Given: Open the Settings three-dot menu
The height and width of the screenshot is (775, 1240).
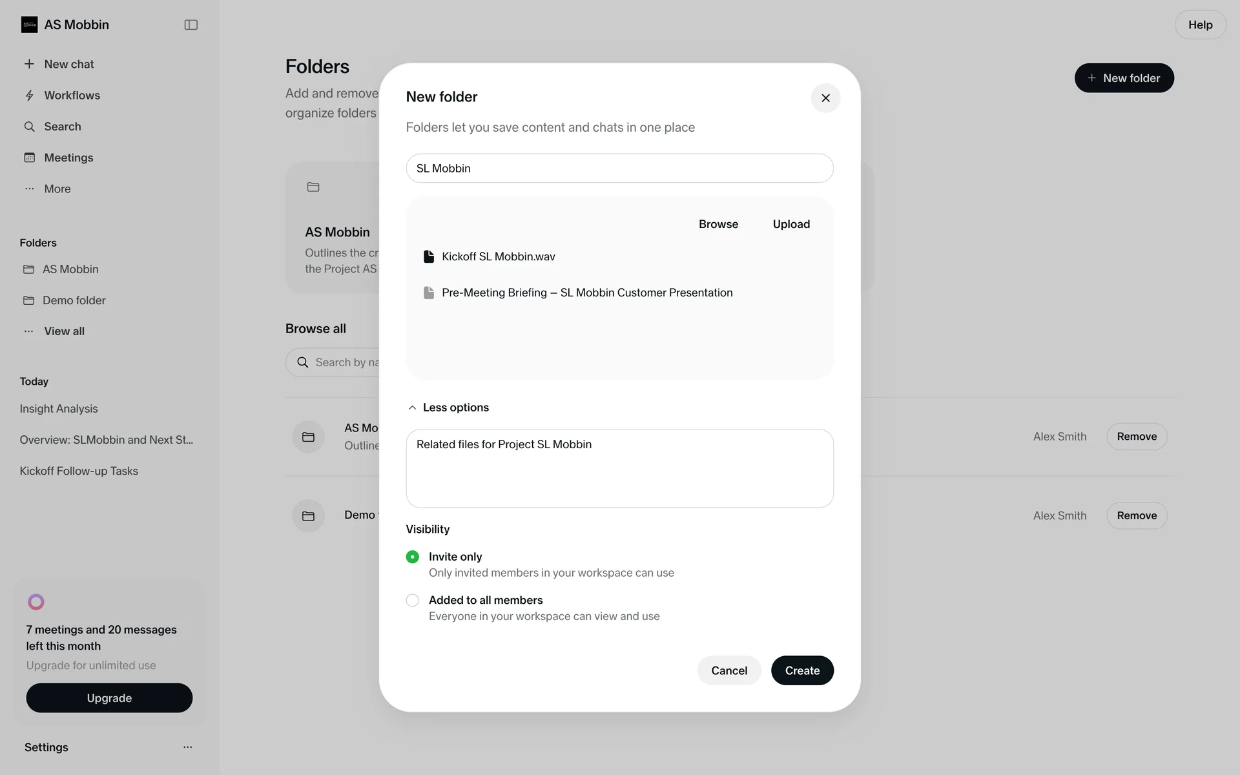Looking at the screenshot, I should click(x=187, y=747).
